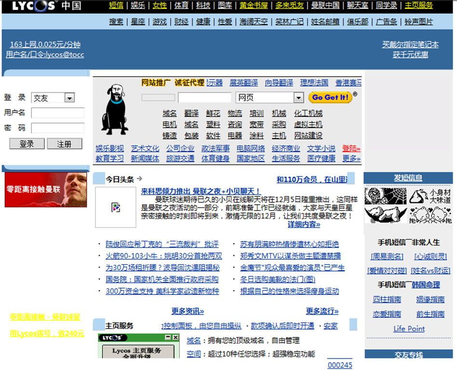
Task: Click the 用户名 username input field
Action: 58,113
